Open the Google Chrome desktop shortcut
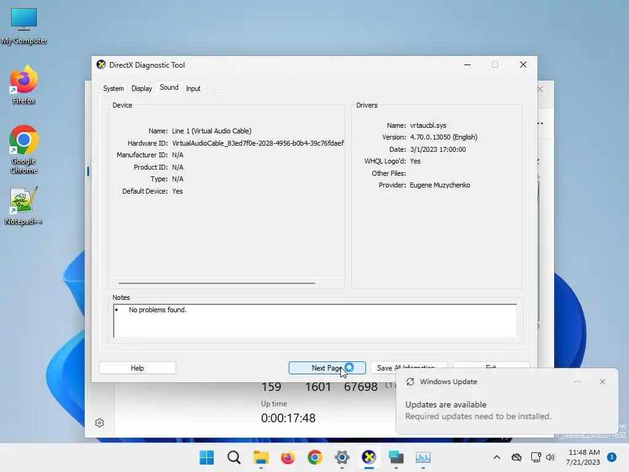 [24, 149]
